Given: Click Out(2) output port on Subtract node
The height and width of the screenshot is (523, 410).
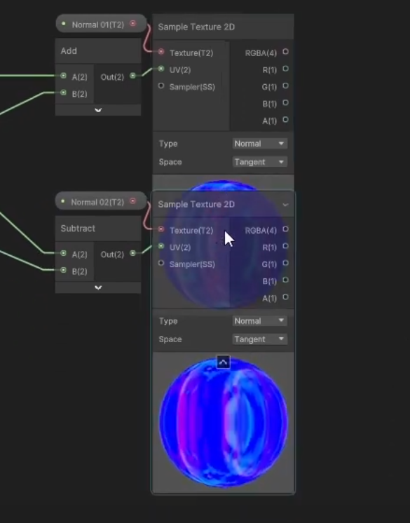Looking at the screenshot, I should pyautogui.click(x=132, y=253).
